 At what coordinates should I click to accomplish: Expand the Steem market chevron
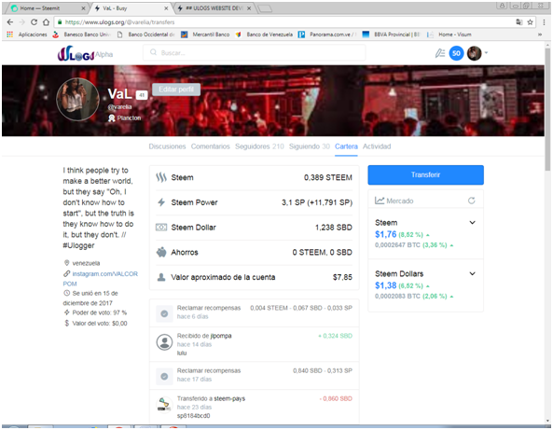click(x=472, y=223)
